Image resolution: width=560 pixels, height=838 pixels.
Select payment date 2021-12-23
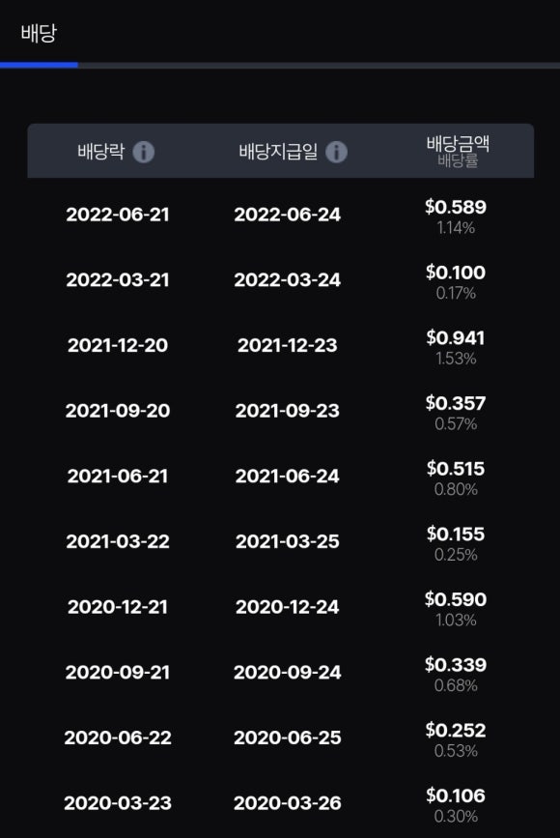pos(287,345)
